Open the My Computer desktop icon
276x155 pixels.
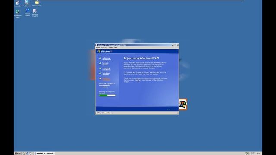[x=27, y=3]
